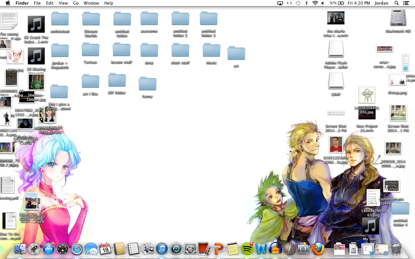Open Time Machine from the Dock
The width and height of the screenshot is (415, 259).
pos(176,249)
